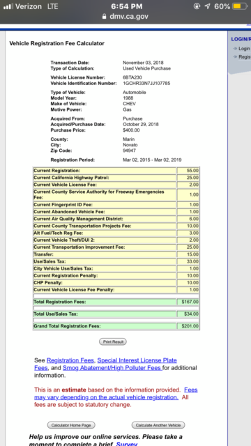The height and width of the screenshot is (446, 251).
Task: Click the Login link in sidebar
Action: click(x=244, y=49)
